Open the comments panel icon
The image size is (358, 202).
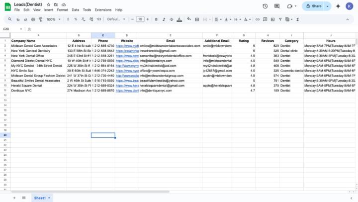[277, 6]
